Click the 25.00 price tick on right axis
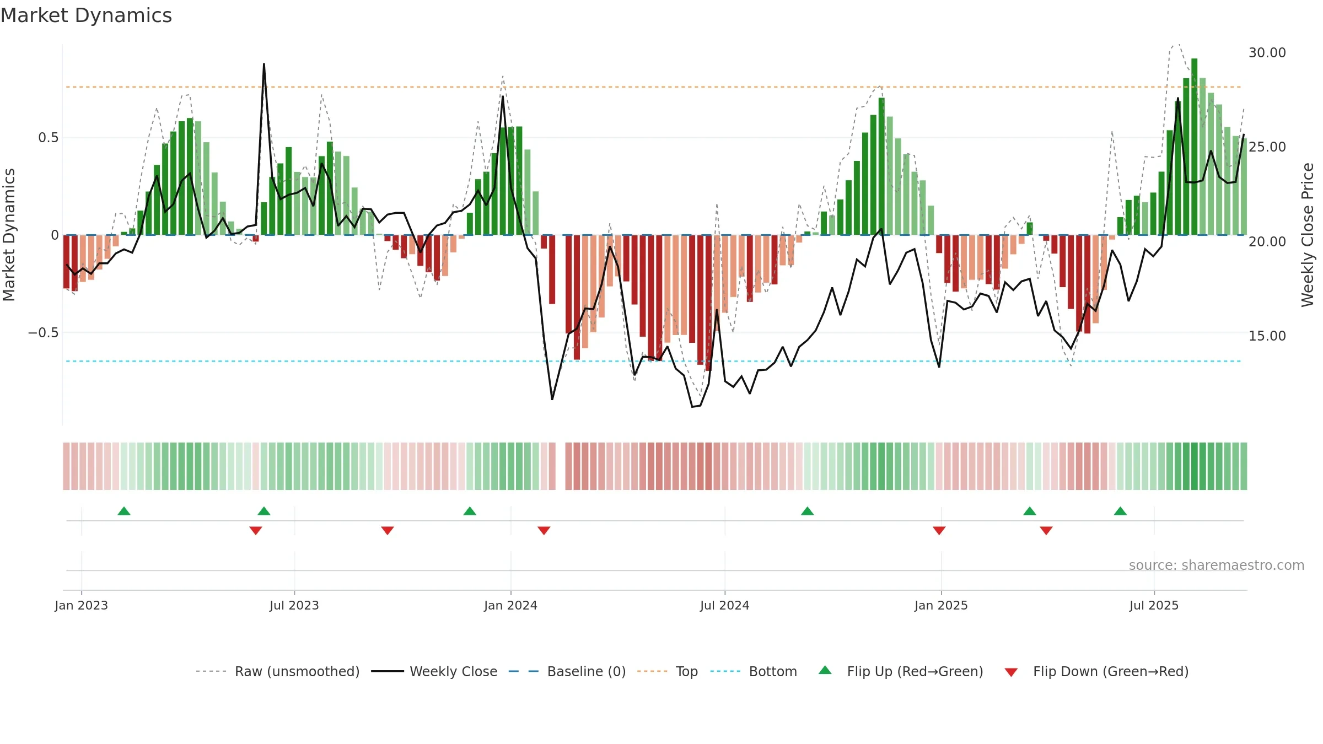 [1267, 147]
